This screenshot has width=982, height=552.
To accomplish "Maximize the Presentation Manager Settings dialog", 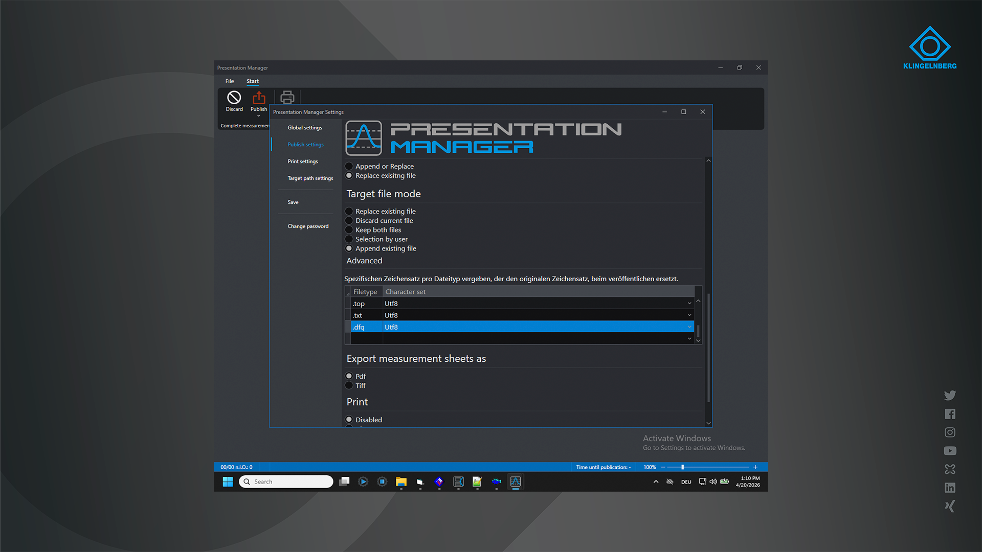I will [x=684, y=112].
